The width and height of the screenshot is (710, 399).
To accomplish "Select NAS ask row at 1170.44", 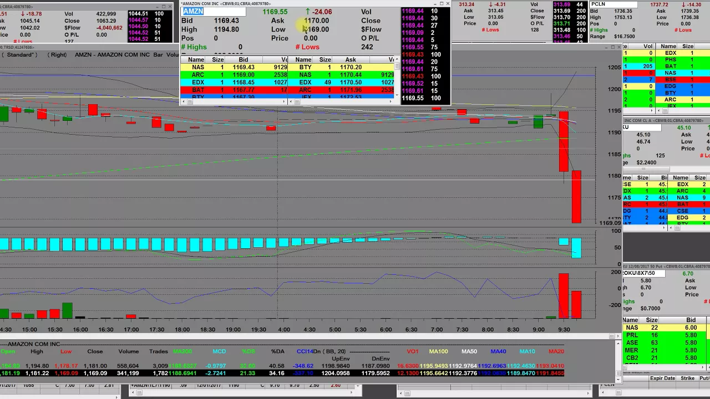I will click(341, 75).
